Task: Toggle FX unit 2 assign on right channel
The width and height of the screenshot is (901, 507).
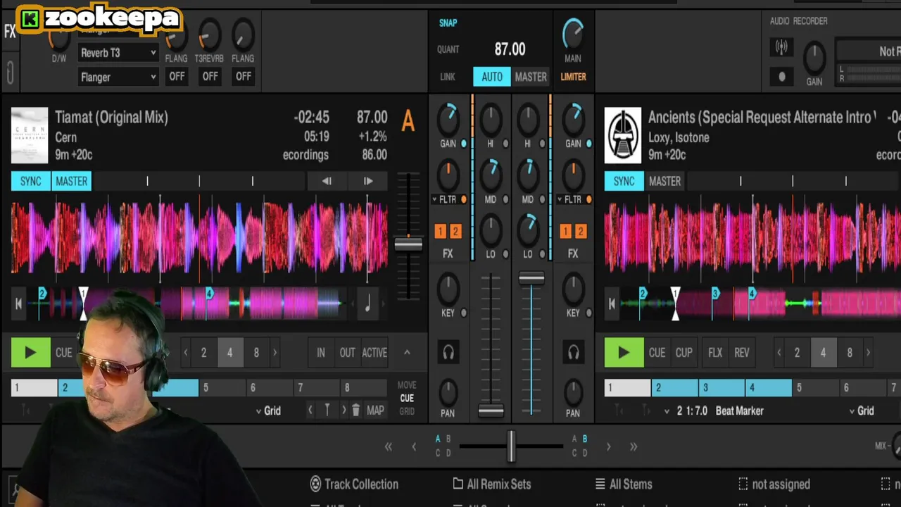Action: click(581, 232)
